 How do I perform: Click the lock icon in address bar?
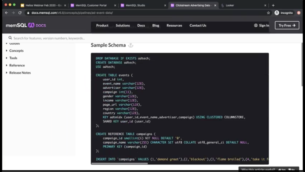(x=28, y=13)
